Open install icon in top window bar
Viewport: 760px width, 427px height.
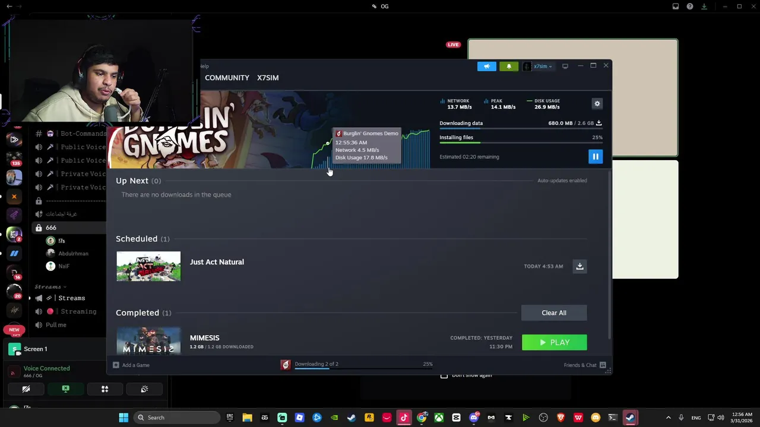[704, 7]
